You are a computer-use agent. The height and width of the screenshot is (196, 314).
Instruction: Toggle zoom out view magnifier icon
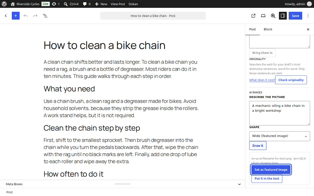tap(273, 16)
